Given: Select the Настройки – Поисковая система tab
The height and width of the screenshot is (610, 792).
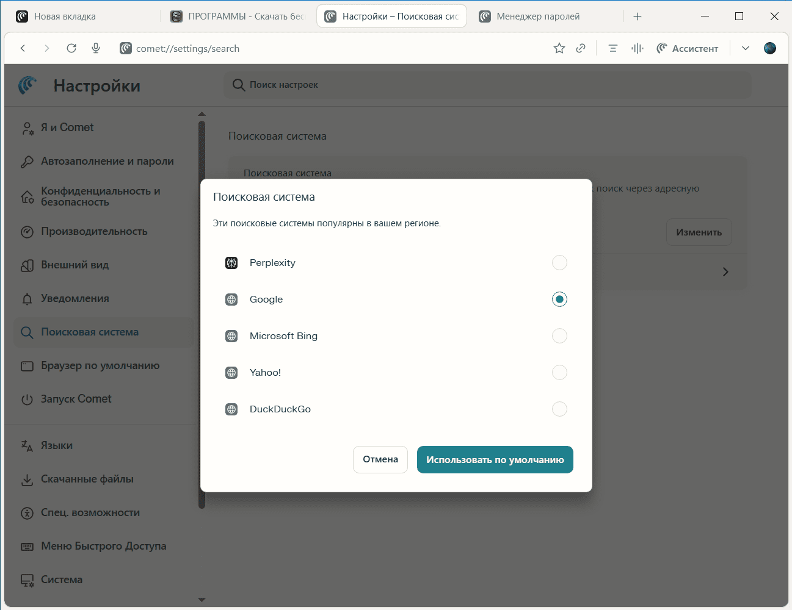Looking at the screenshot, I should tap(391, 16).
